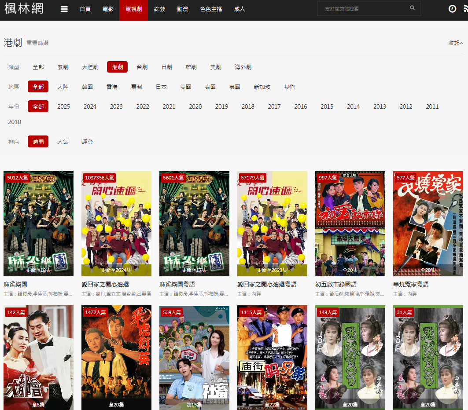The height and width of the screenshot is (410, 468).
Task: Select 全部 in the 類型 row
Action: pyautogui.click(x=38, y=67)
